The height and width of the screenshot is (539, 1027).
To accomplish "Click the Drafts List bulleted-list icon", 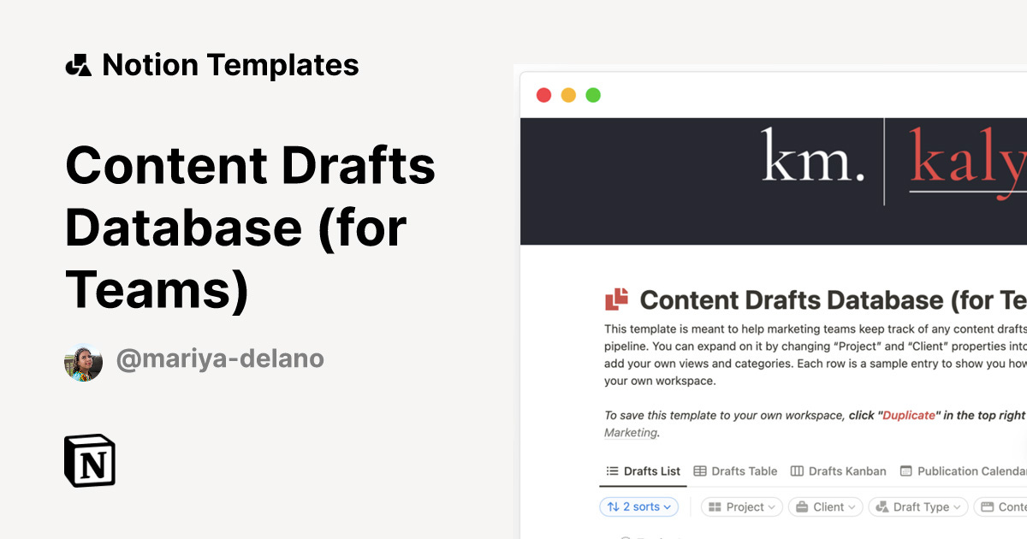I will coord(611,471).
